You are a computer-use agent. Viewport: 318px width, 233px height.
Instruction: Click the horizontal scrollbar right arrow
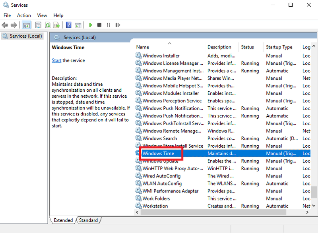(307, 212)
